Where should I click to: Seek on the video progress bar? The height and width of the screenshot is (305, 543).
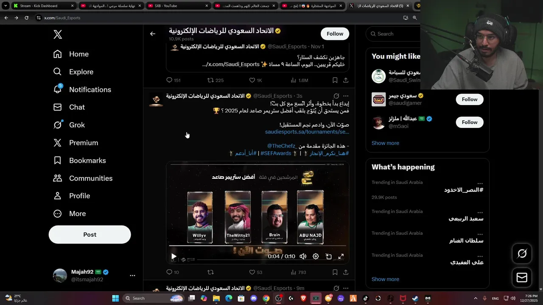tap(258, 246)
